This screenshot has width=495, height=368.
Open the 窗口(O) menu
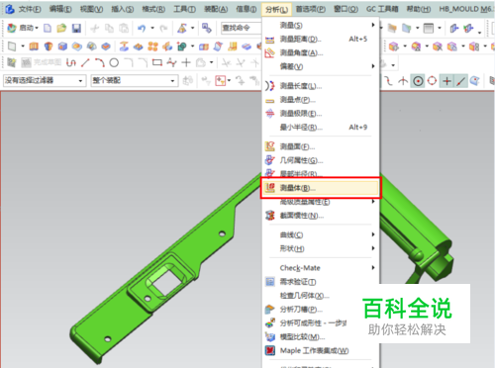346,9
